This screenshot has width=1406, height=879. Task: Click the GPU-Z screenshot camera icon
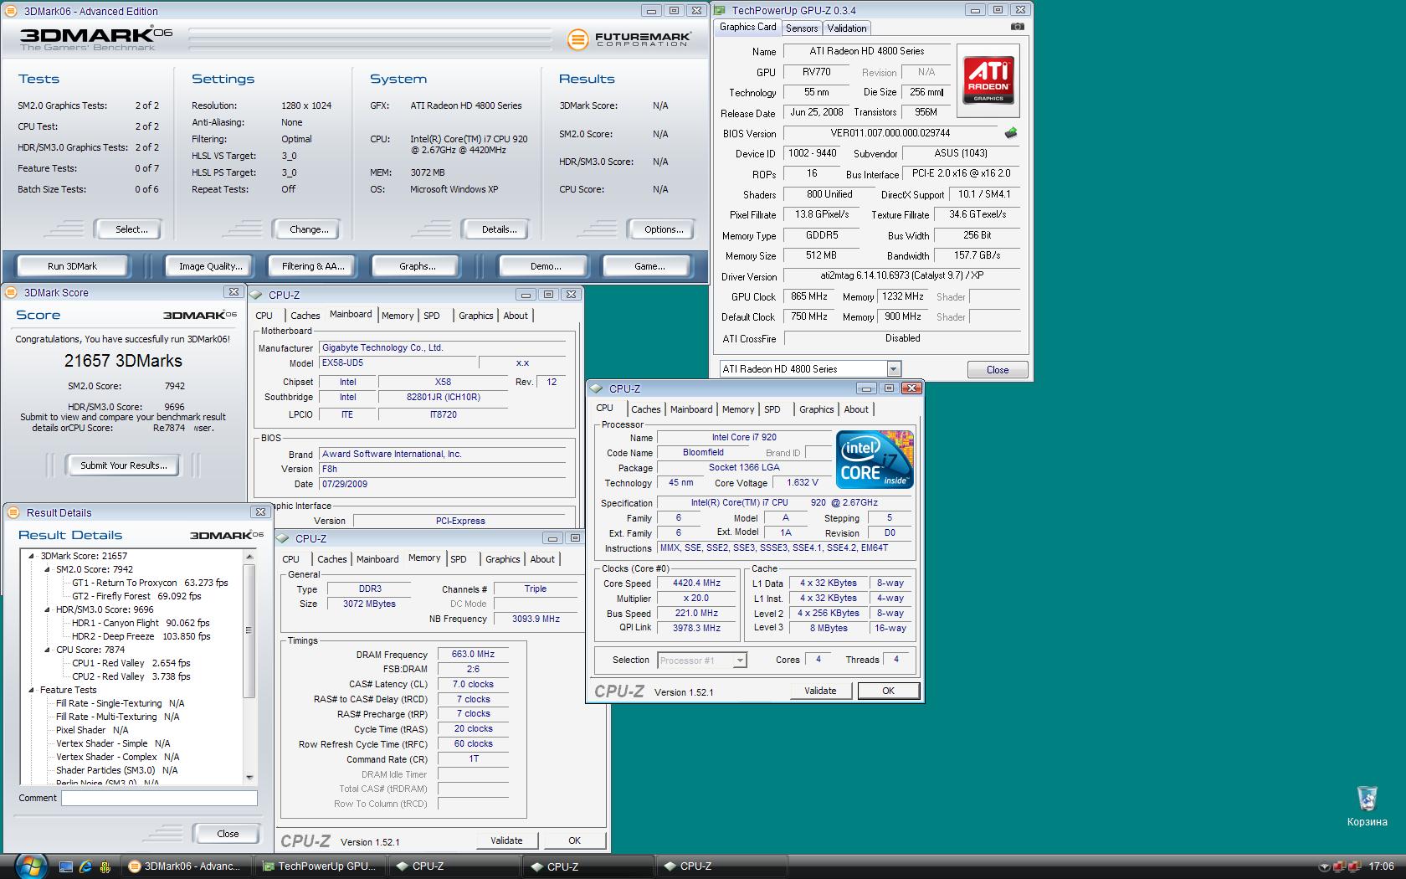pyautogui.click(x=1017, y=27)
